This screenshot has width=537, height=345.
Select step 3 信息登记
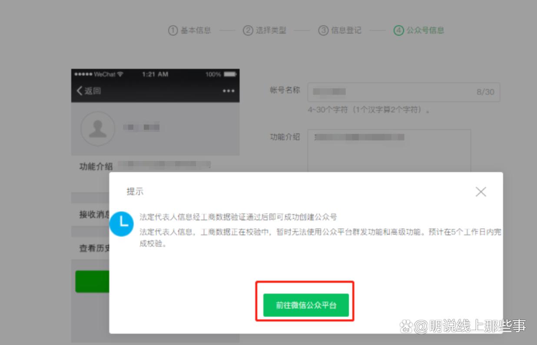point(340,30)
